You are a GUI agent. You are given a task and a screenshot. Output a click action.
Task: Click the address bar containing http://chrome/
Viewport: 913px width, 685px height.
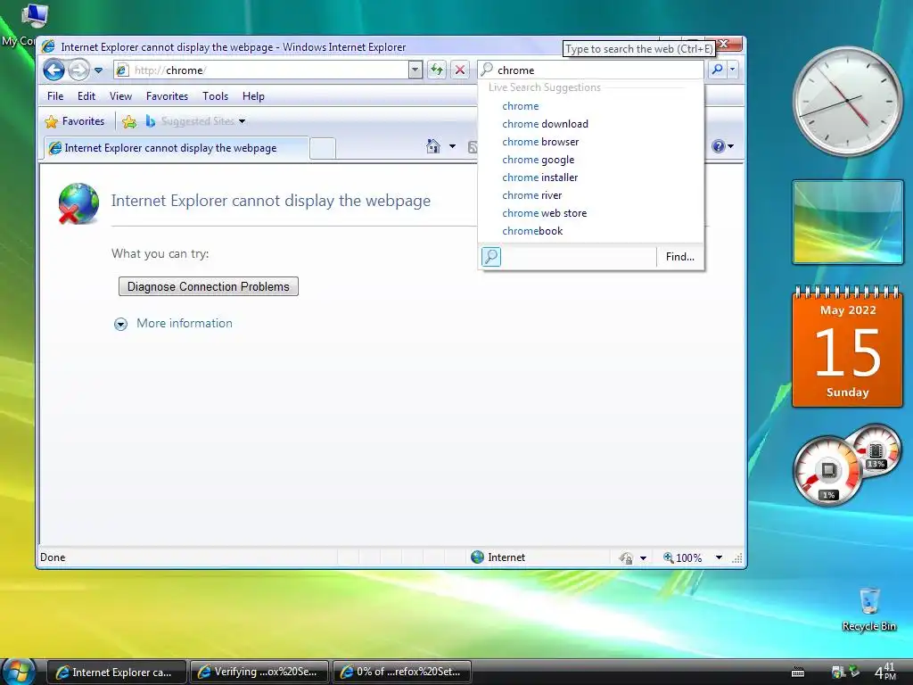261,70
